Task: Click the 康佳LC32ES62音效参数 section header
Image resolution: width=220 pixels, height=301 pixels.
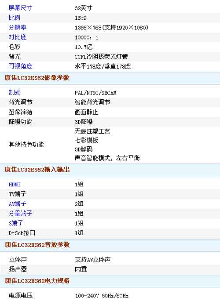Action: click(x=37, y=245)
